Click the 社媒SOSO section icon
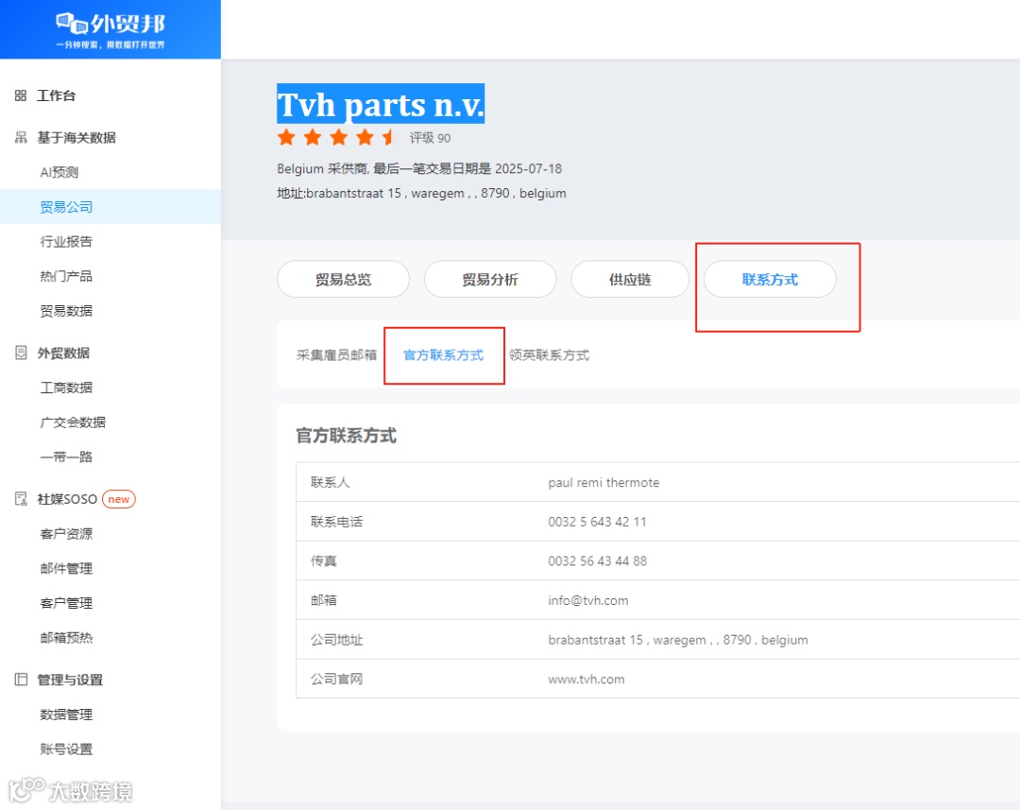 (x=21, y=499)
